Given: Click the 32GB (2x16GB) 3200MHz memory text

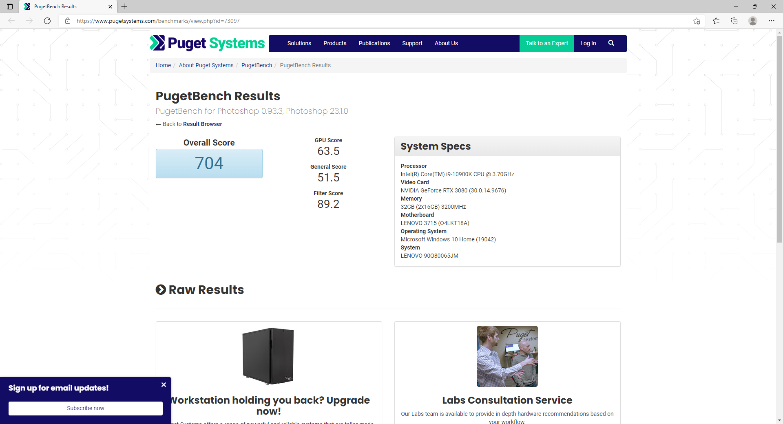Looking at the screenshot, I should (433, 207).
